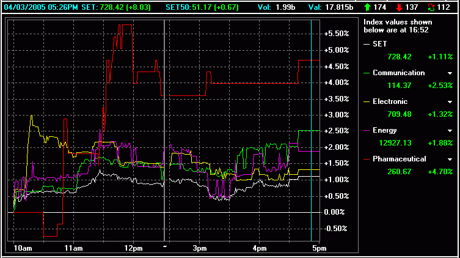
Task: Click the white SET legend line
Action: (367, 44)
